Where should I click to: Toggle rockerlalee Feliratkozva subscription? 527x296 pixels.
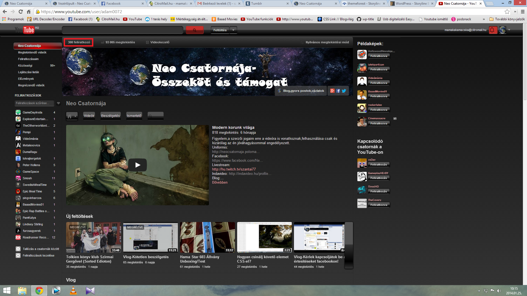tap(379, 110)
